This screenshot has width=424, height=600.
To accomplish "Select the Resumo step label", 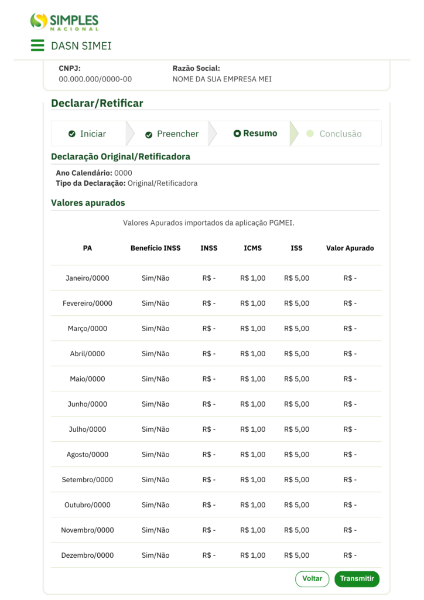I will pos(260,134).
